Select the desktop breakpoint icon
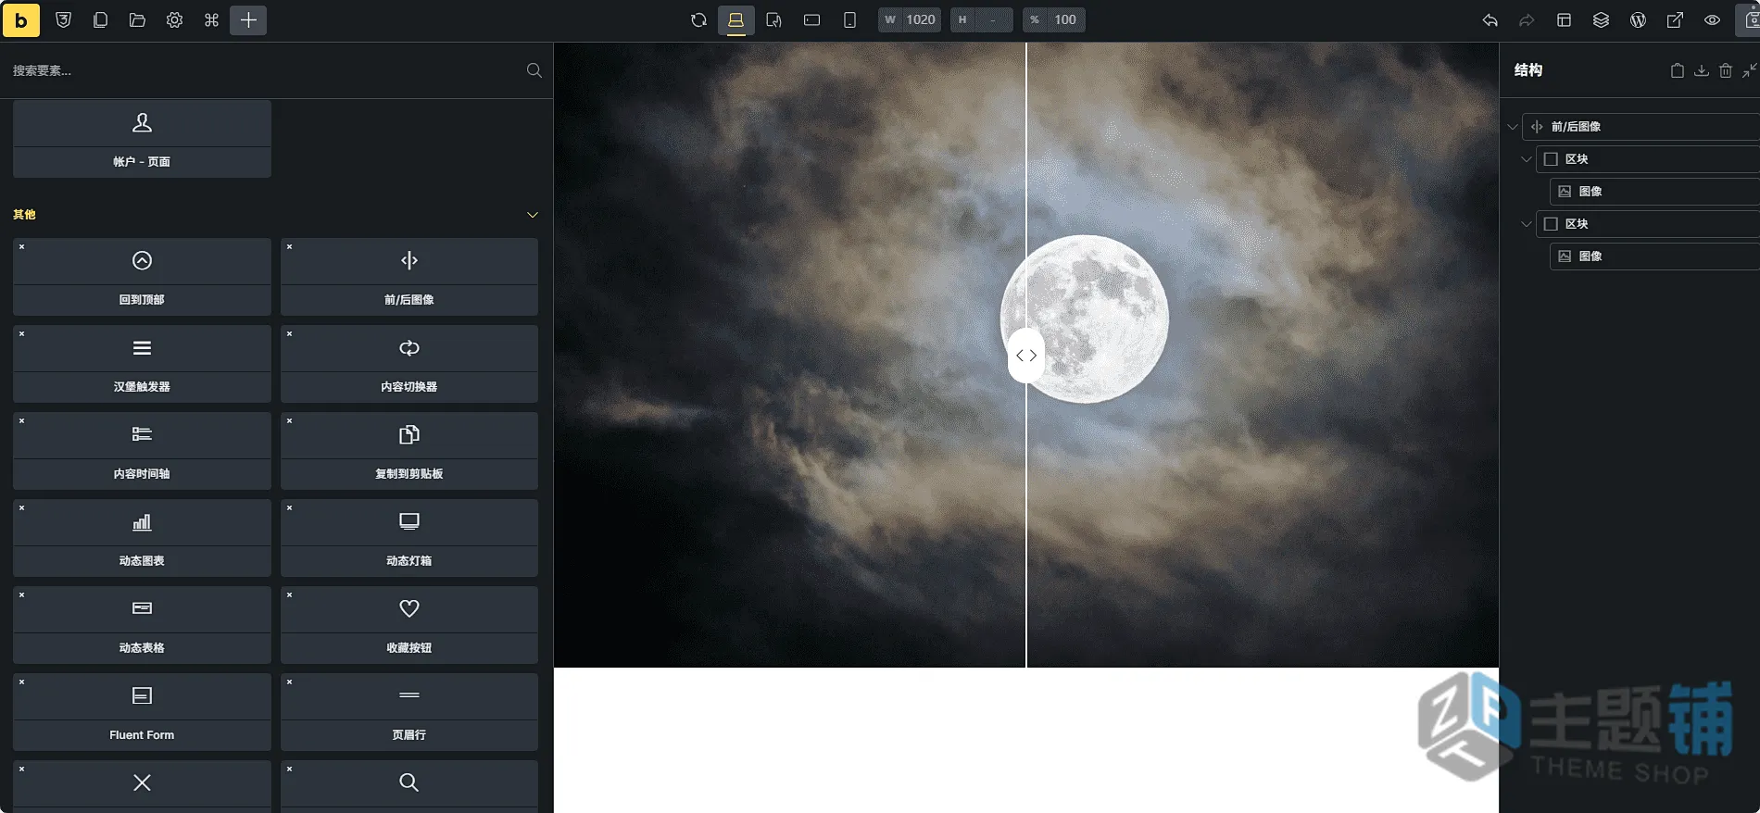The width and height of the screenshot is (1760, 813). (x=735, y=19)
